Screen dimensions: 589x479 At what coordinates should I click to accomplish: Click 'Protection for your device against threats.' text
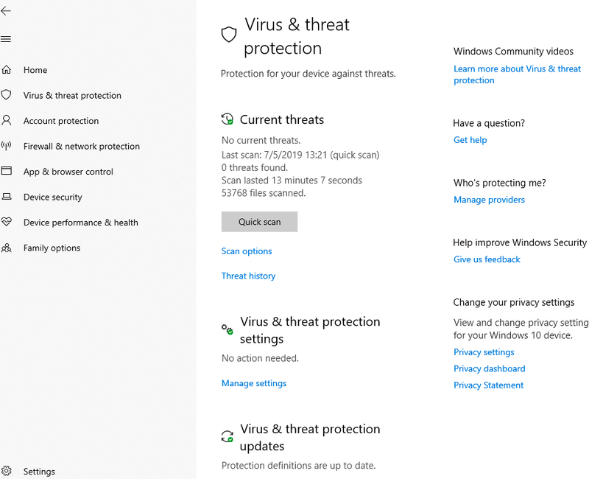(308, 74)
